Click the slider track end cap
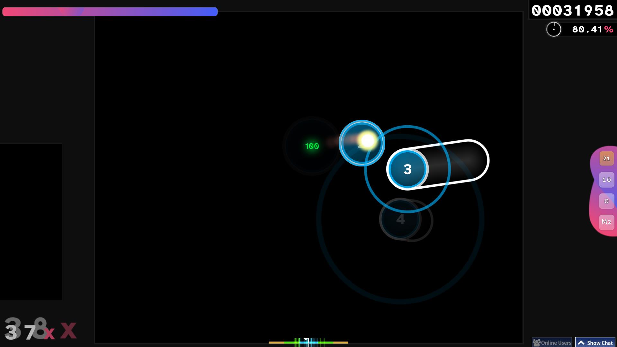This screenshot has height=347, width=617. coord(469,160)
